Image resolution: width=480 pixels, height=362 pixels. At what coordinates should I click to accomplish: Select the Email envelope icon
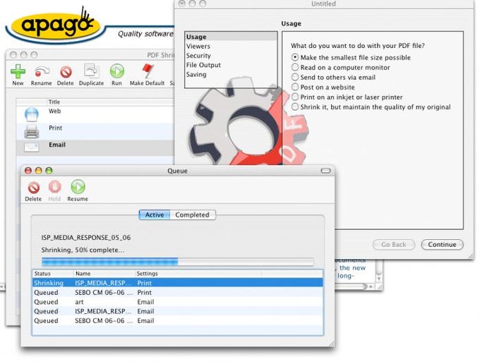point(32,147)
